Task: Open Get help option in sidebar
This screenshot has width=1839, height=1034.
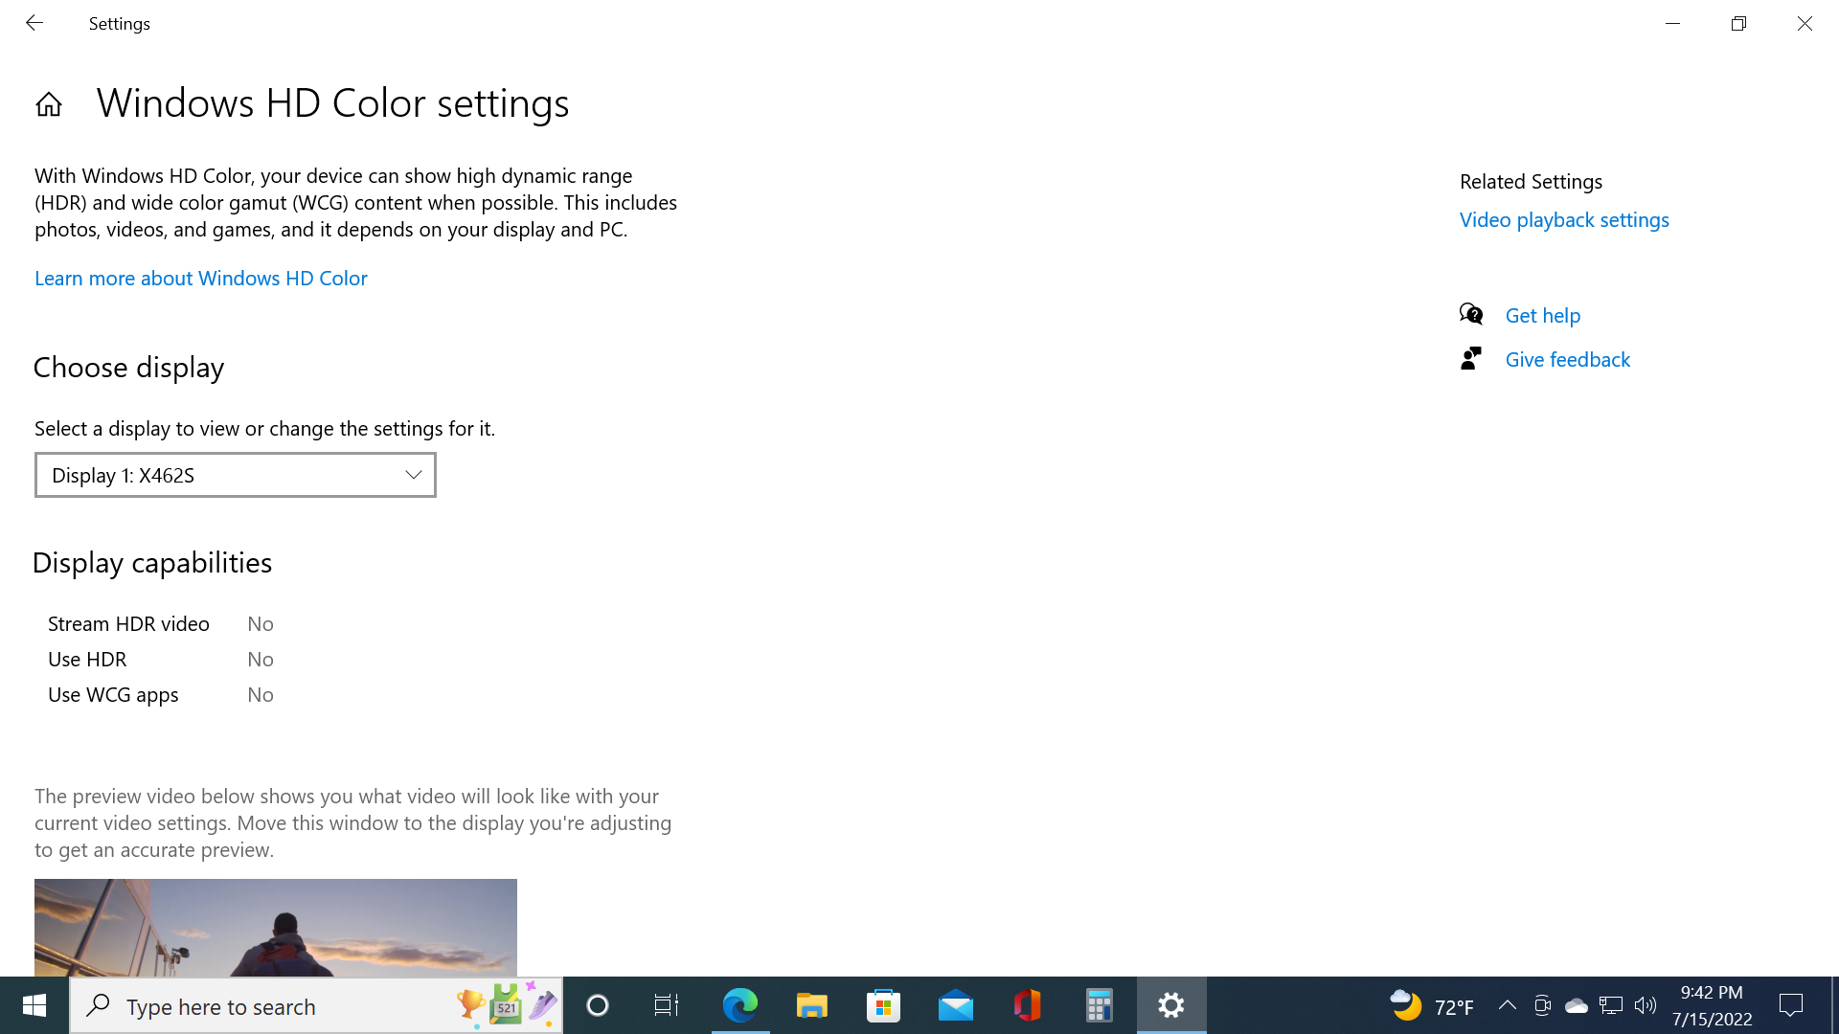Action: click(1542, 316)
